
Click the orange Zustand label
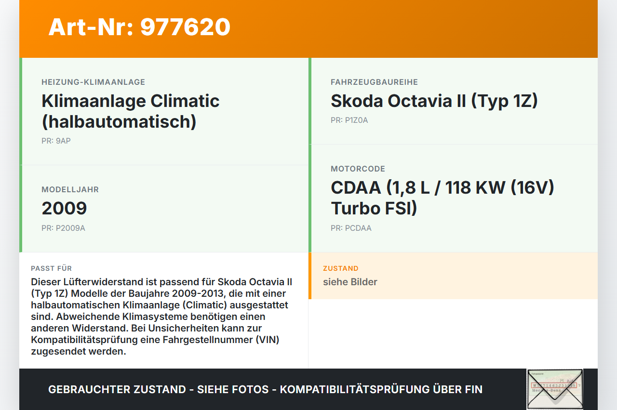[x=340, y=268]
